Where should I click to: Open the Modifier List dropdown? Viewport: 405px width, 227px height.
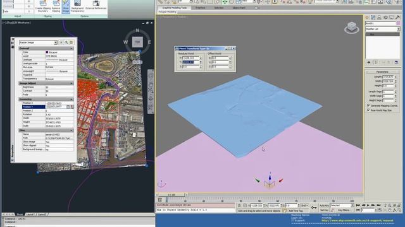coord(382,29)
